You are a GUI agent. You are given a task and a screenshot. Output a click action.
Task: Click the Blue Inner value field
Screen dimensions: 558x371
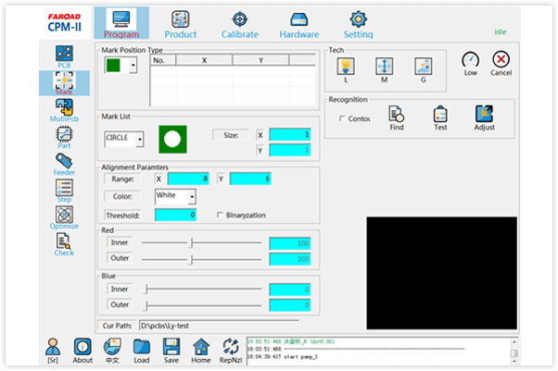[x=290, y=290]
